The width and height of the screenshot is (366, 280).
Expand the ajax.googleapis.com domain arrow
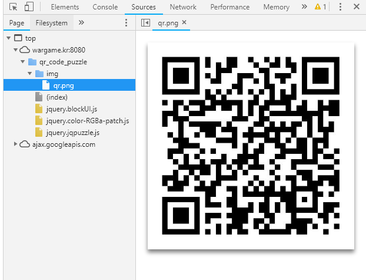pos(15,144)
